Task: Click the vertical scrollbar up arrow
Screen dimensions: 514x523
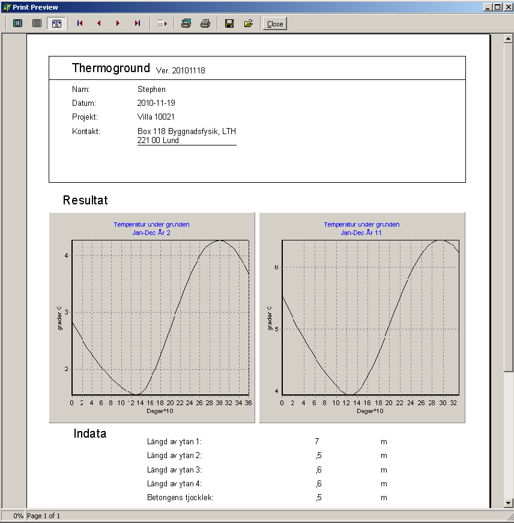Action: [x=508, y=38]
